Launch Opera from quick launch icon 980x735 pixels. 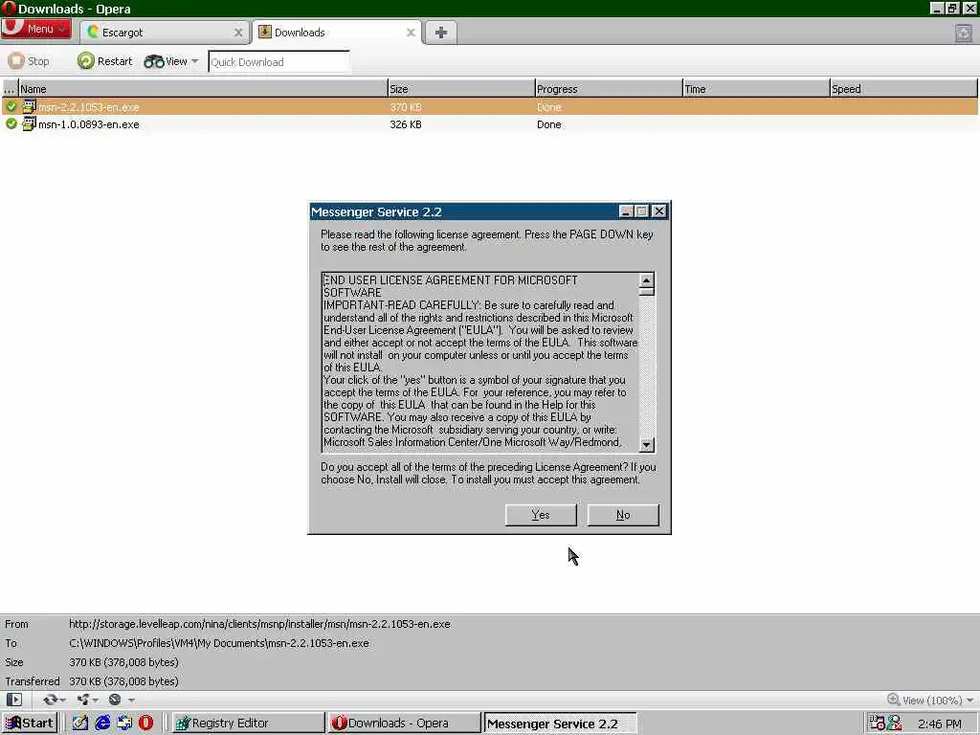click(x=146, y=724)
